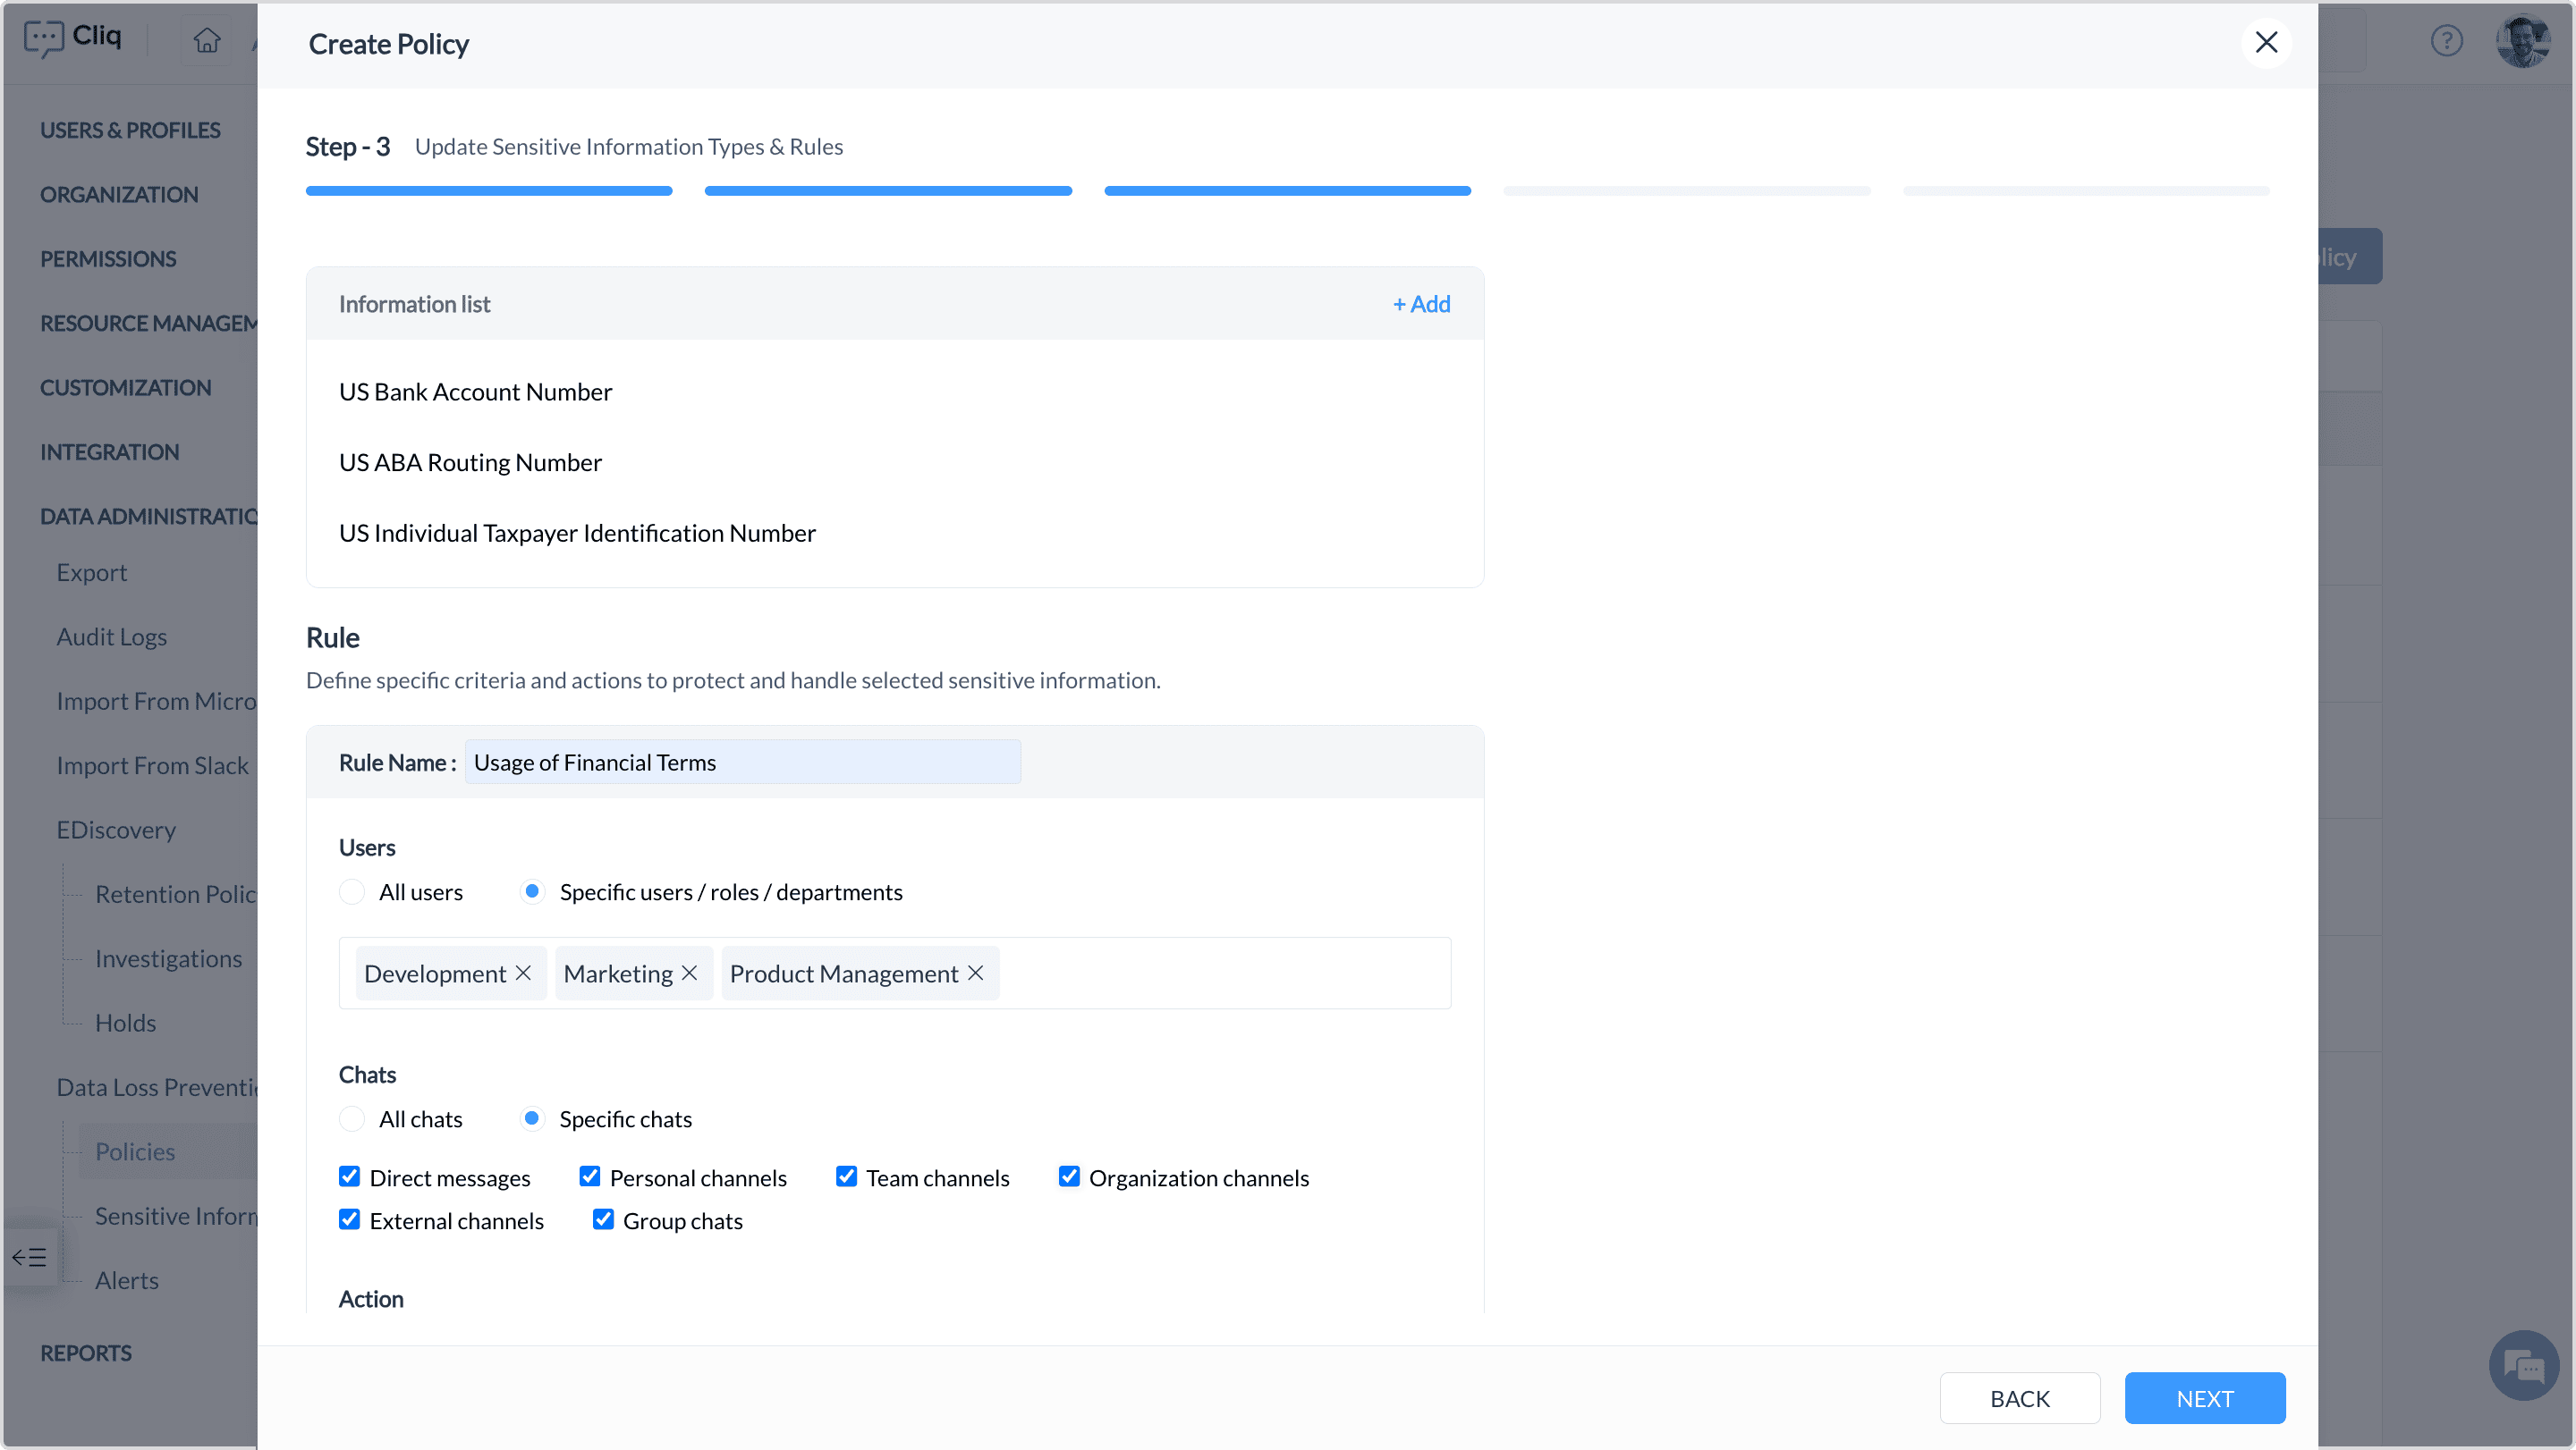Edit the Rule Name input field
Viewport: 2576px width, 1450px height.
click(742, 763)
